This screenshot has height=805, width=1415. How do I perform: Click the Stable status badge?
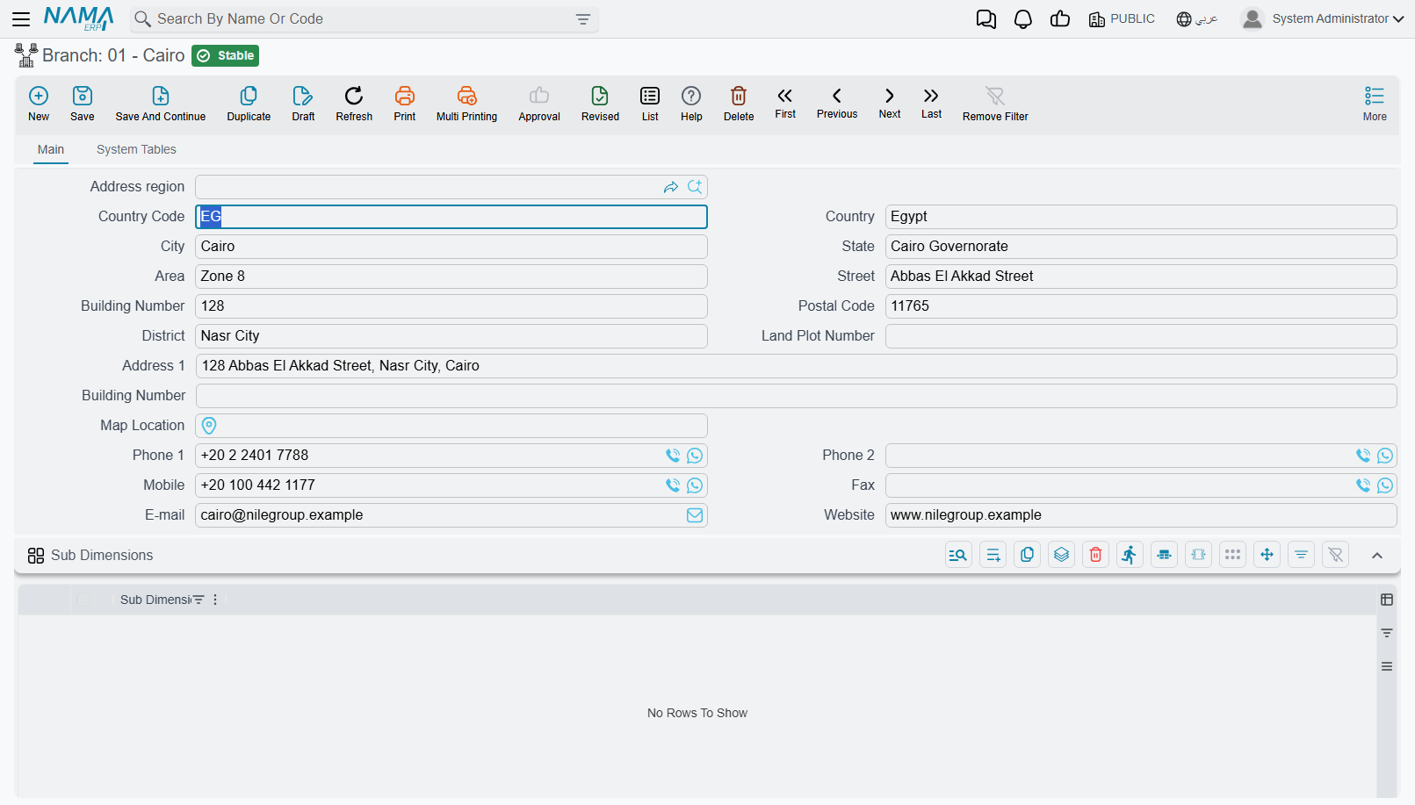tap(226, 55)
